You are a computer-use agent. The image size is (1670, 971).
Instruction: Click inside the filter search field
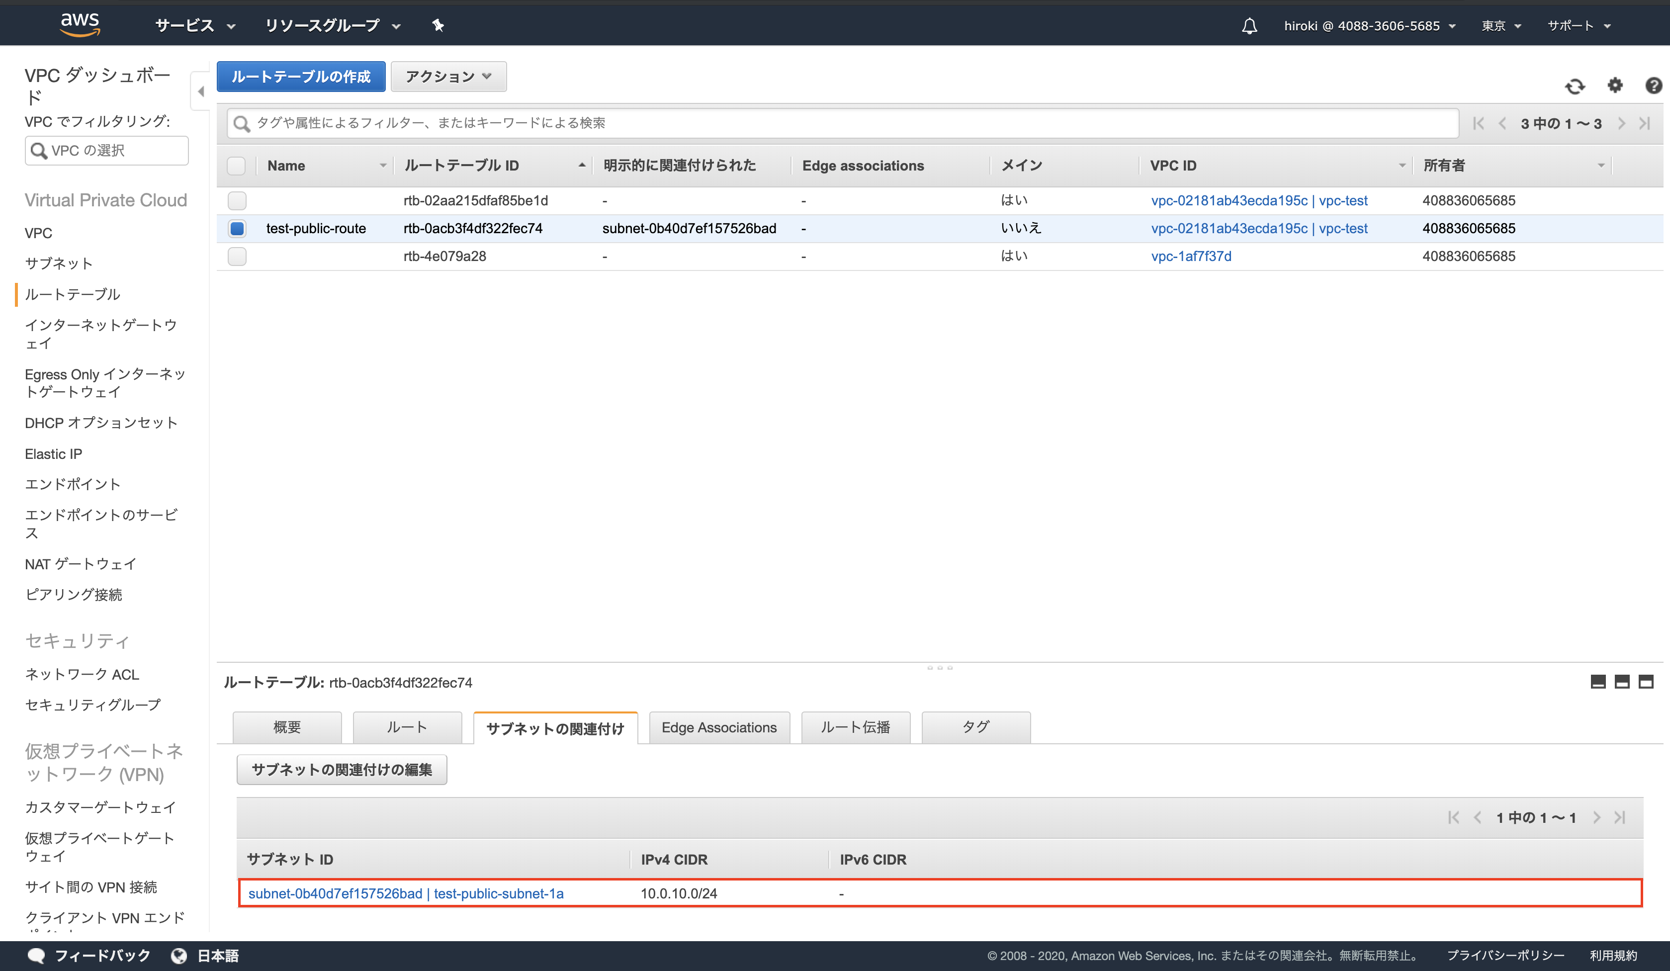coord(663,123)
